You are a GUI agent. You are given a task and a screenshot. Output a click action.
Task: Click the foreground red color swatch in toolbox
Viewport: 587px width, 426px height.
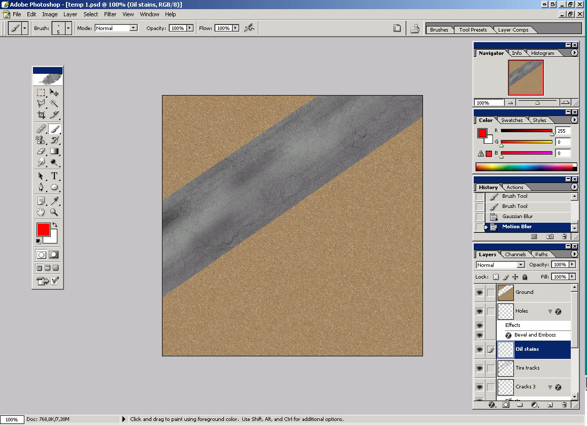pyautogui.click(x=43, y=229)
